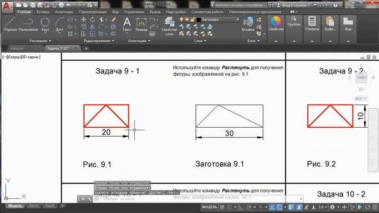Close the command line with X
Screen dimensions: 379x213
coord(83,199)
